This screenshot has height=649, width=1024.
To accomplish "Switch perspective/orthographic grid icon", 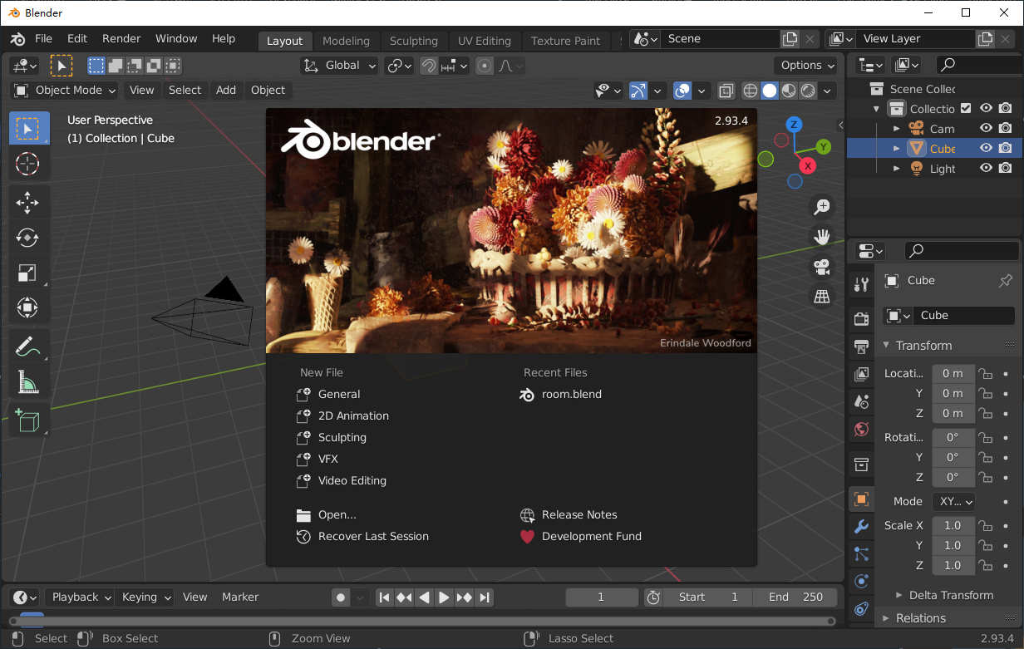I will pyautogui.click(x=822, y=296).
